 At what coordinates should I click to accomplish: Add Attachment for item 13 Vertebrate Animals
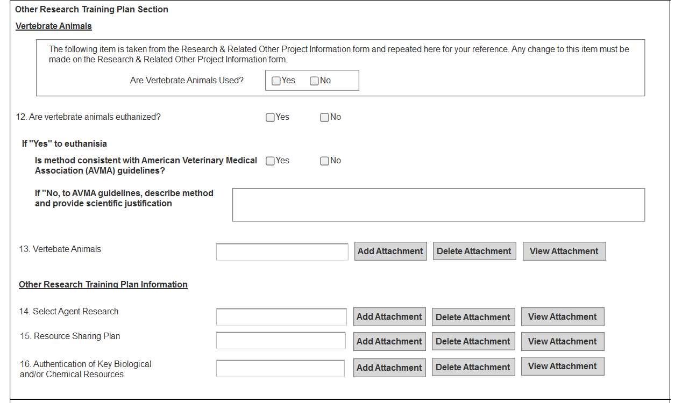click(390, 251)
